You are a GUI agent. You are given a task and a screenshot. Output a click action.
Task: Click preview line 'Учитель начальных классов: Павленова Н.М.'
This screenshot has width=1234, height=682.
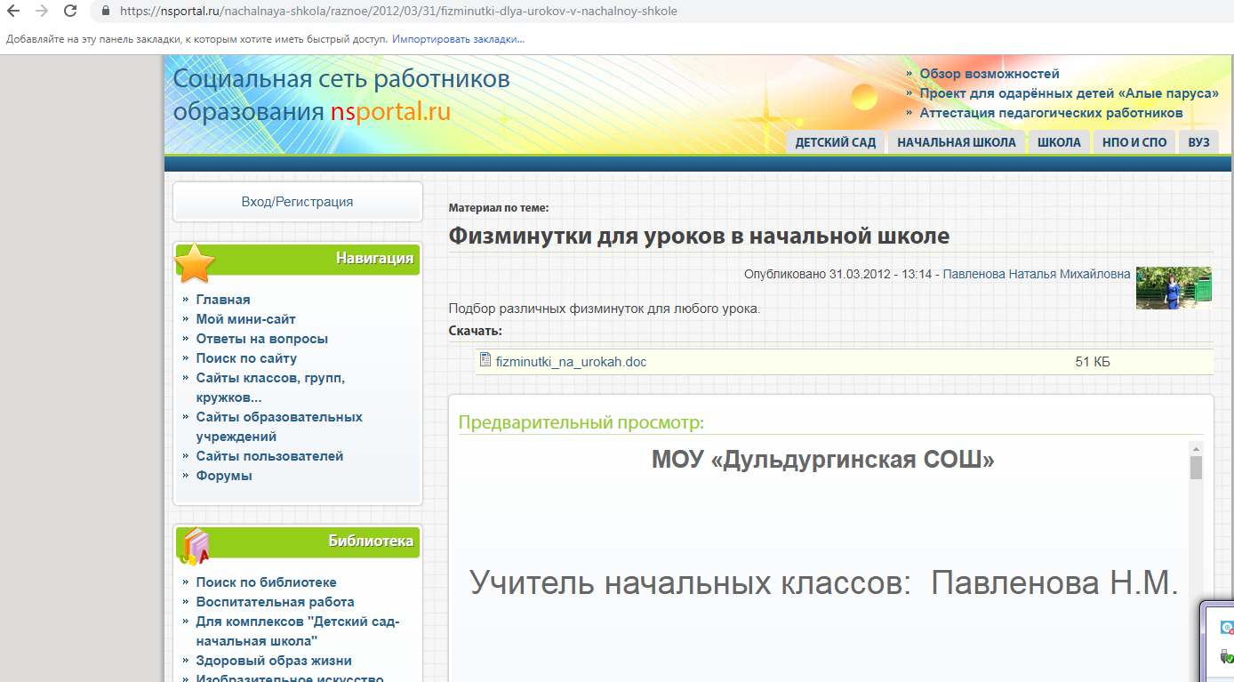point(824,583)
